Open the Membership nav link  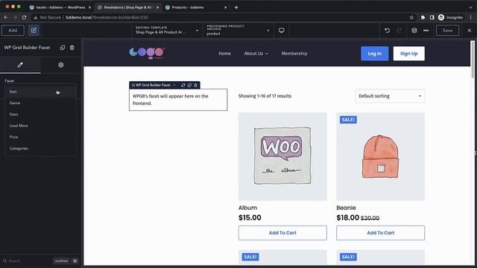coord(294,54)
